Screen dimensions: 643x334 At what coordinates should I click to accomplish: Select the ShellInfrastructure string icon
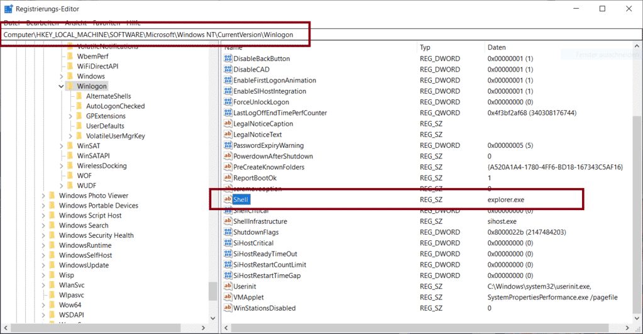point(228,221)
